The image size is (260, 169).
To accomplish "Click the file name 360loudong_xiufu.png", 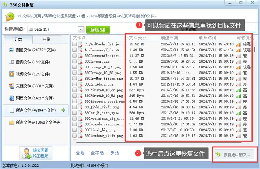I will pos(104,136).
